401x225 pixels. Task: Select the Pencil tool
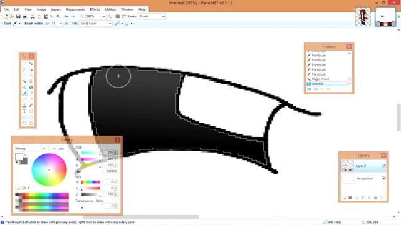click(x=24, y=99)
